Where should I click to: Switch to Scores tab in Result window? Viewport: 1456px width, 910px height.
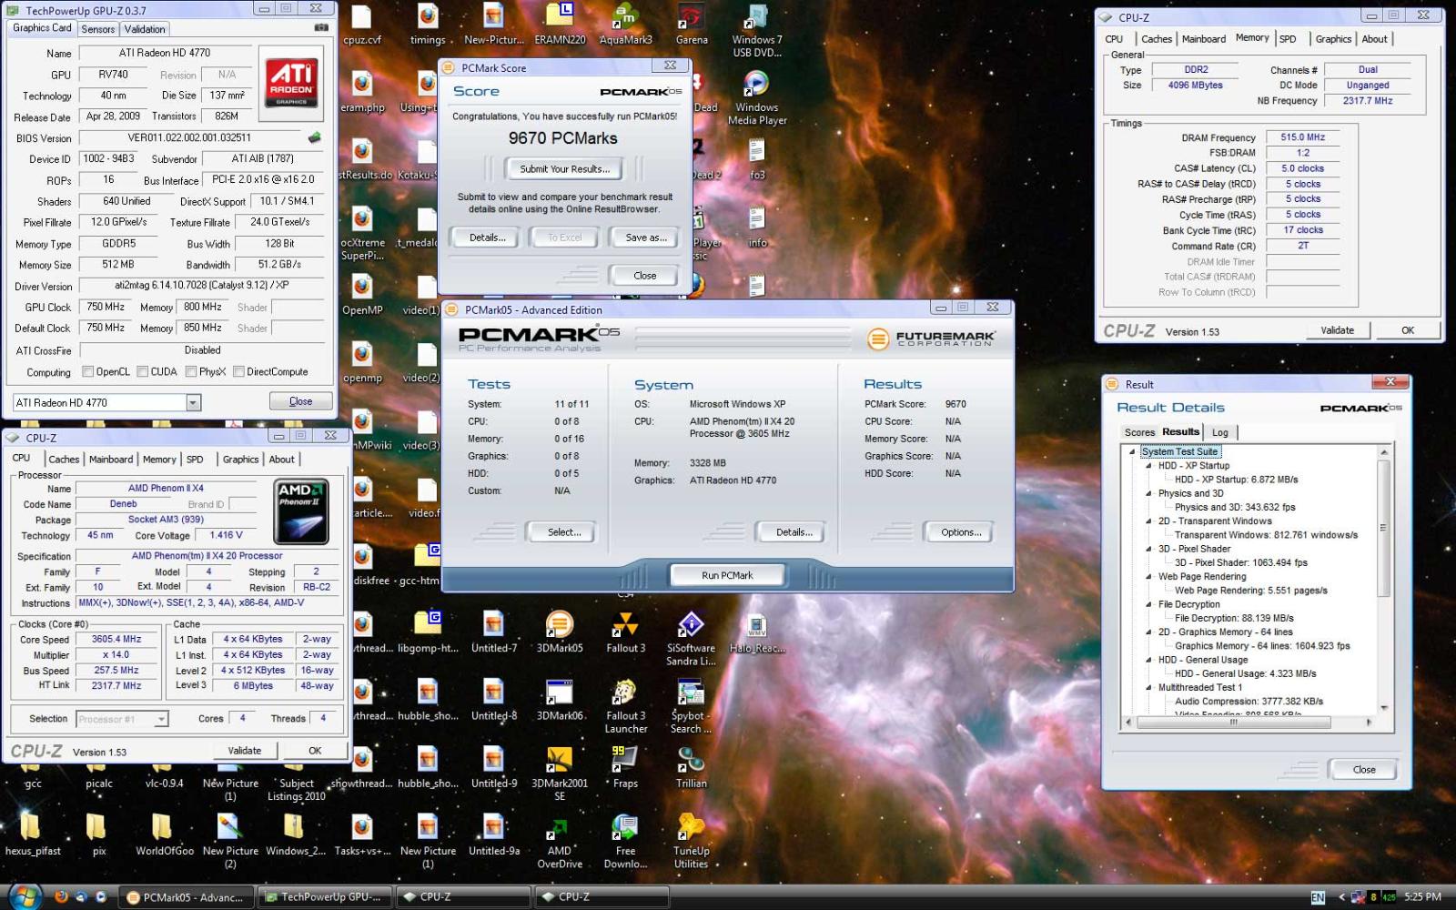click(x=1139, y=432)
